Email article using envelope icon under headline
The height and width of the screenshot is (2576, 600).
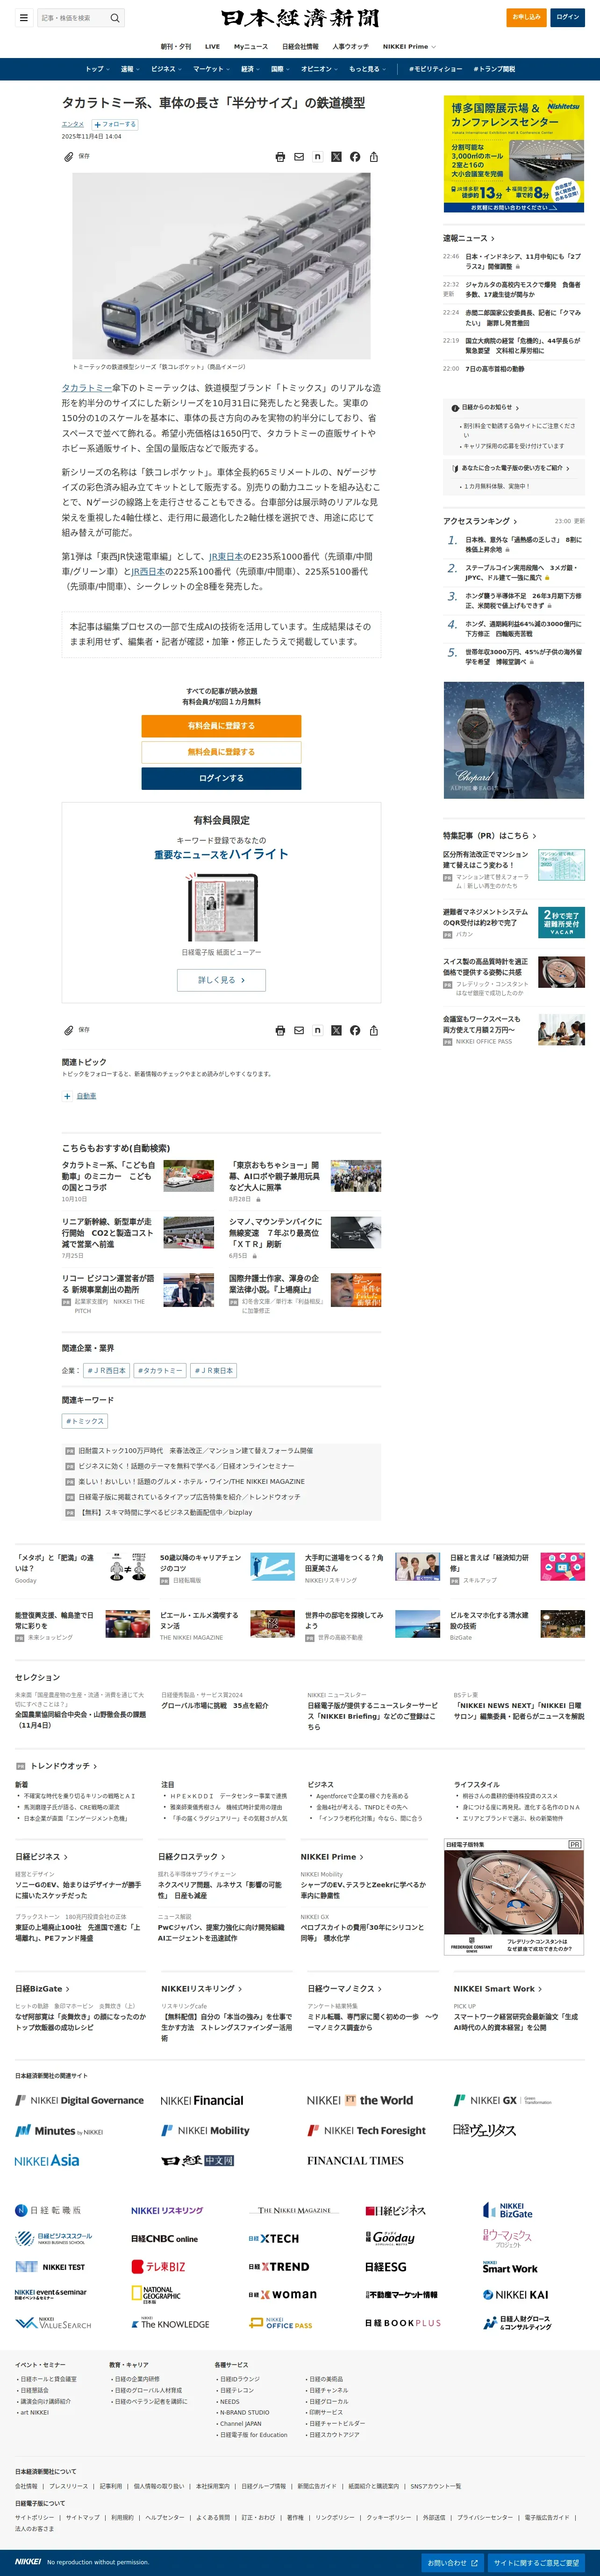pyautogui.click(x=299, y=157)
